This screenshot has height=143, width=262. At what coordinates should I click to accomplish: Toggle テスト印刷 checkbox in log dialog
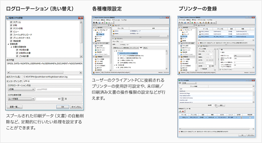[x=11, y=28]
